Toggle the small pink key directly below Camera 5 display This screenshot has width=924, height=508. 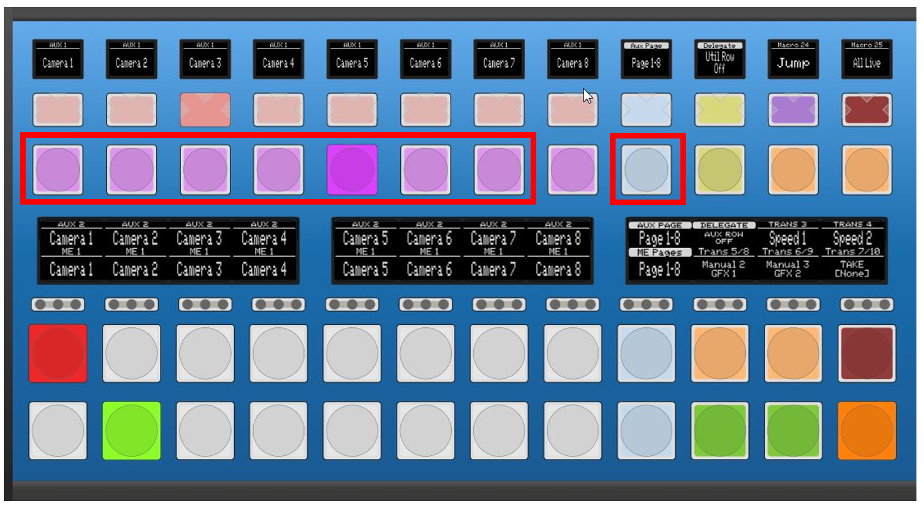[x=352, y=110]
